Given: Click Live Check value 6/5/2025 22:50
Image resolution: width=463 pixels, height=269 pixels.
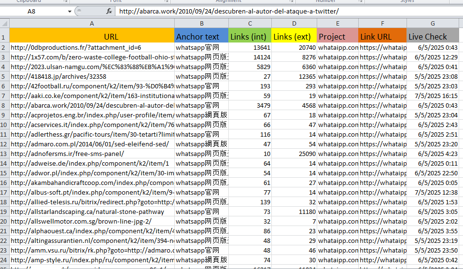Looking at the screenshot, I should point(433,173).
